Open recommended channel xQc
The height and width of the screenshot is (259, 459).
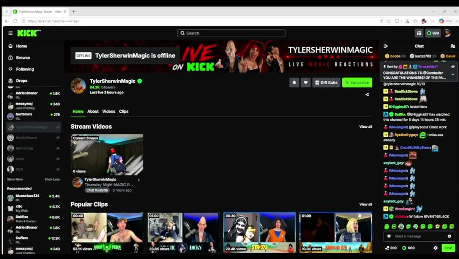33,209
